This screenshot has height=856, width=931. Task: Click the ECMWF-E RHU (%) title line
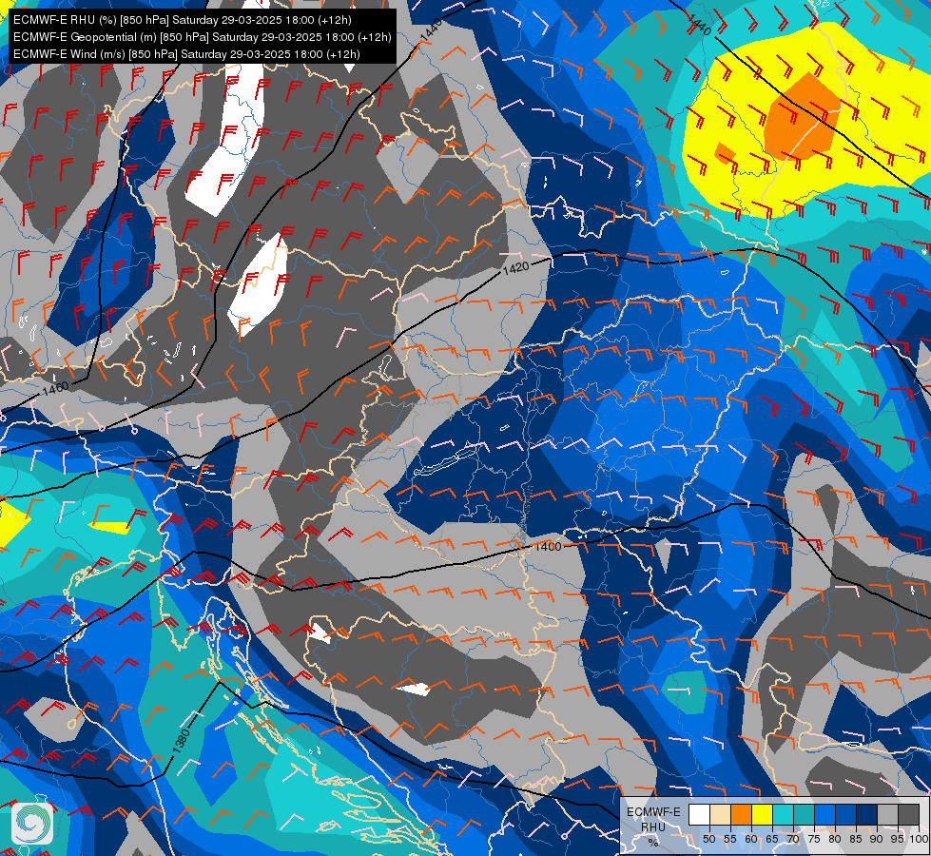click(183, 20)
